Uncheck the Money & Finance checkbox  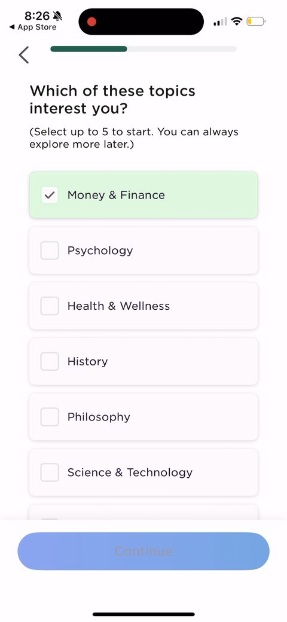coord(50,195)
